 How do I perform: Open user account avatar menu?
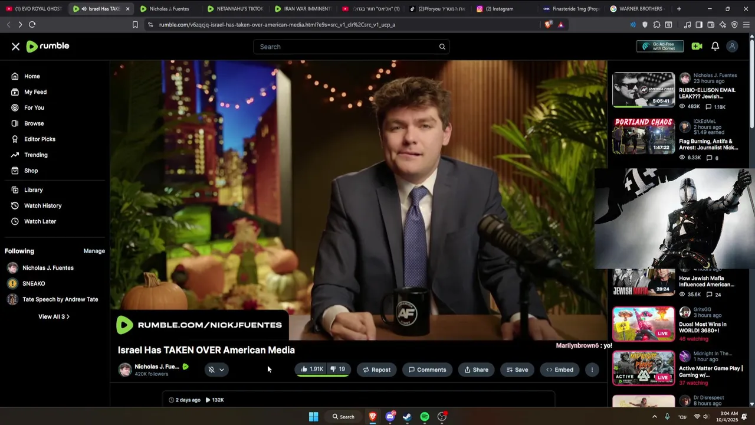[x=732, y=46]
